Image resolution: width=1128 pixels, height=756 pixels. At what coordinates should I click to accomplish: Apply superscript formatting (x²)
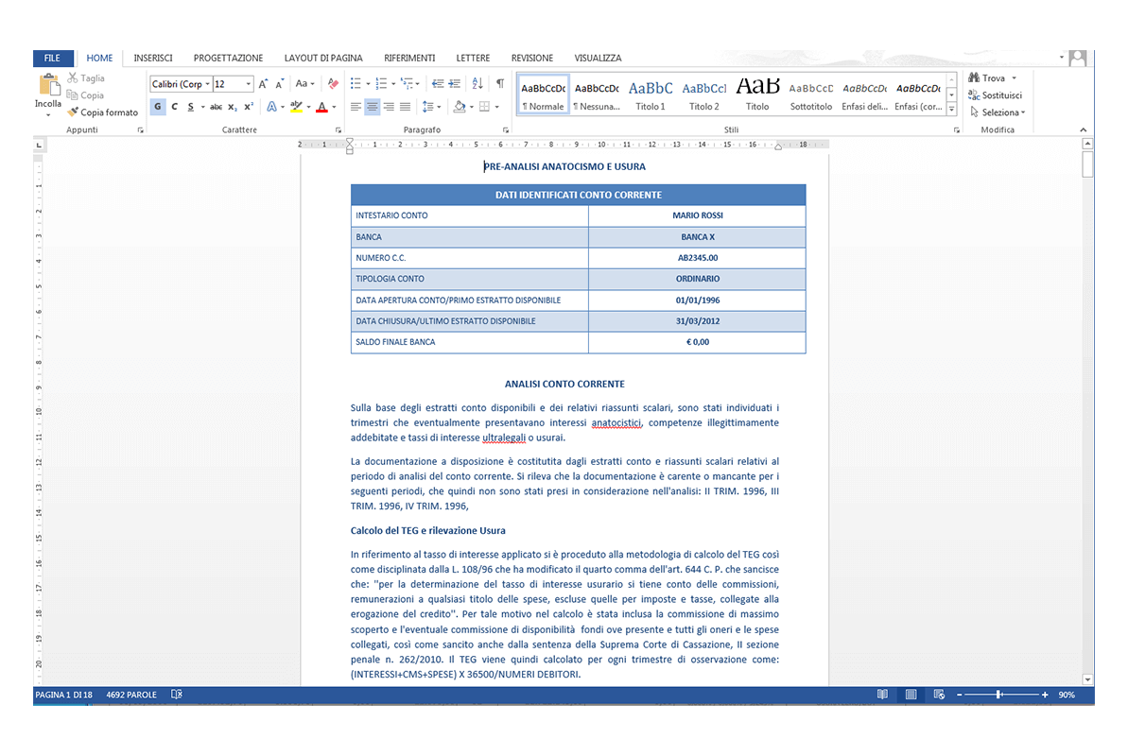(x=248, y=107)
